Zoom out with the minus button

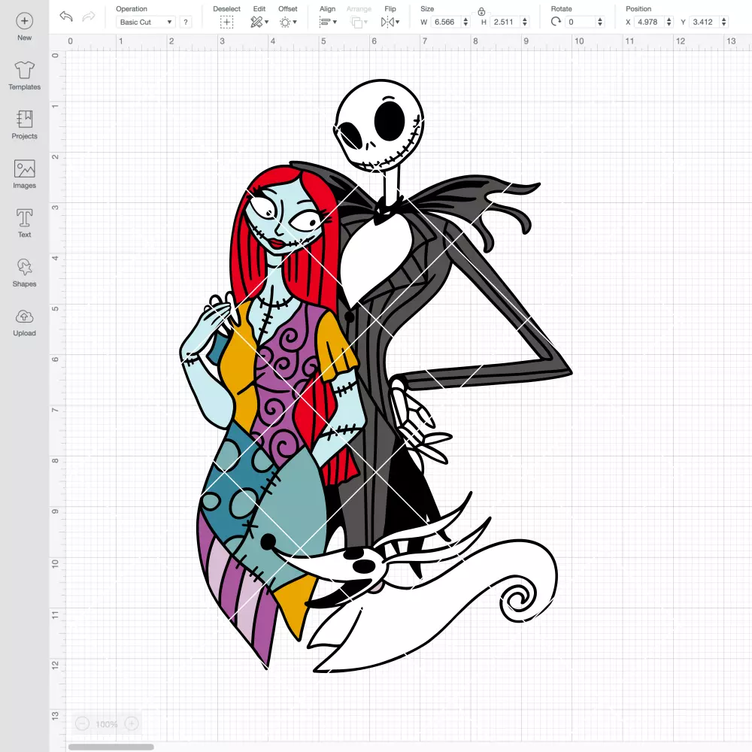tap(83, 723)
